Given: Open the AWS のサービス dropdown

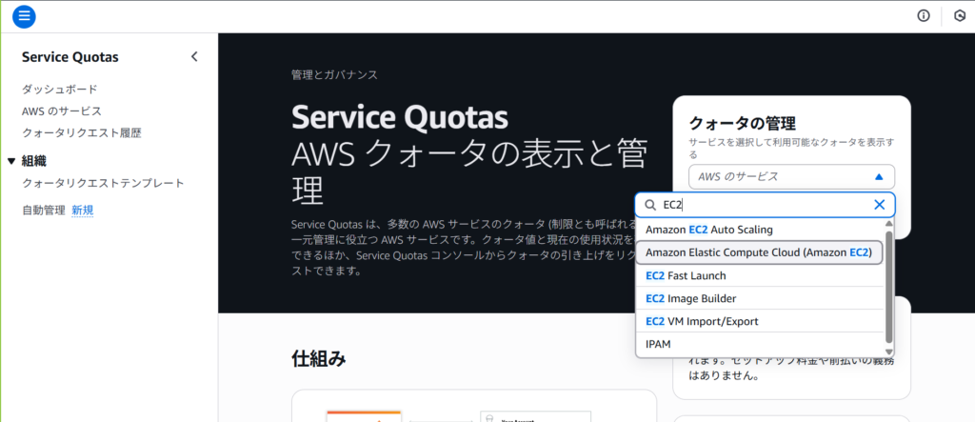Looking at the screenshot, I should tap(791, 176).
